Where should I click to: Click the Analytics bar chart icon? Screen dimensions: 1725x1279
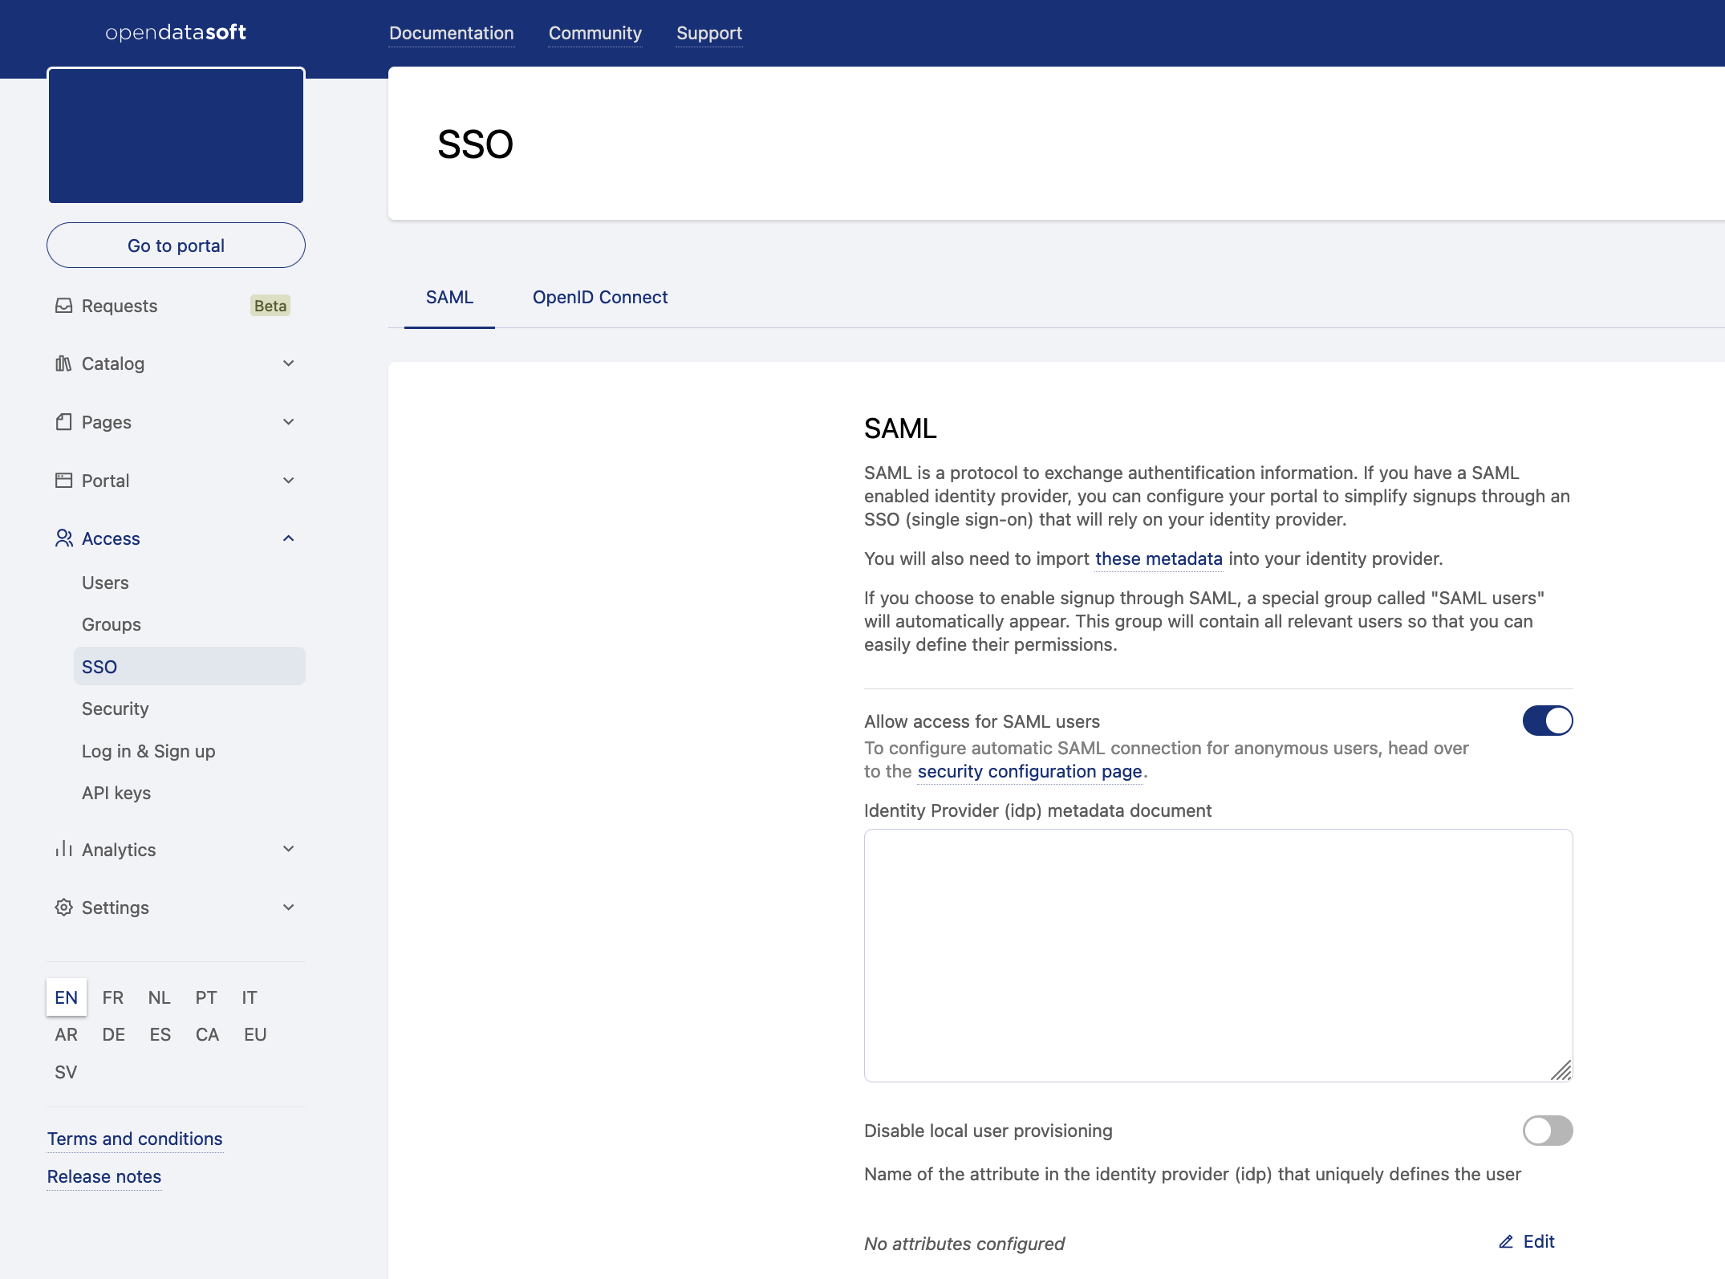coord(63,849)
